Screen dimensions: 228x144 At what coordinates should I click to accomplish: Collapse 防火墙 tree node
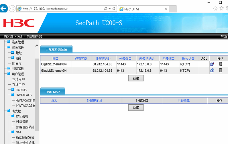[x=9, y=111]
